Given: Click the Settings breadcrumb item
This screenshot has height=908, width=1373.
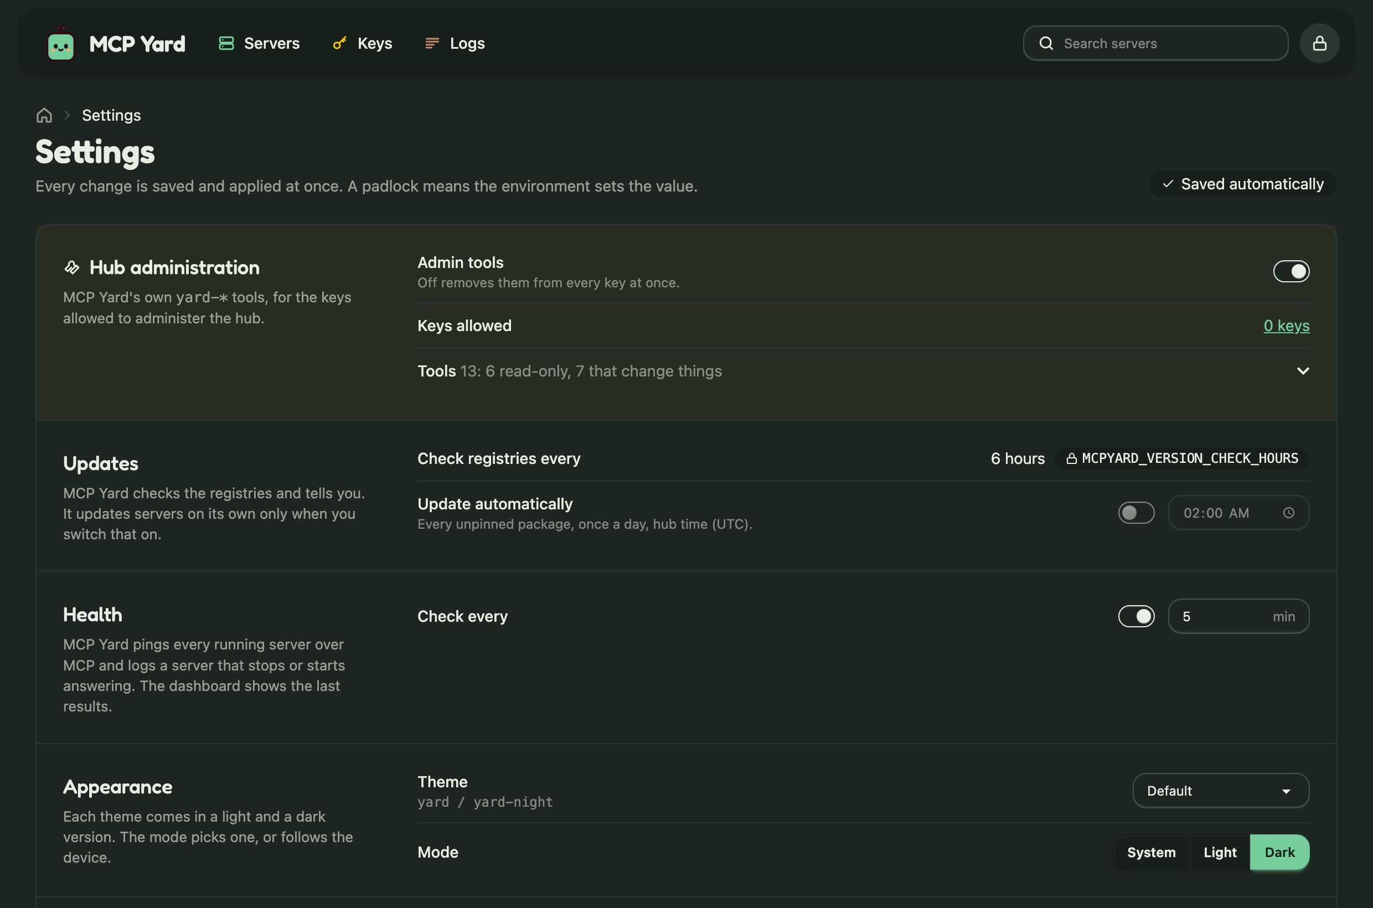Looking at the screenshot, I should pos(111,115).
